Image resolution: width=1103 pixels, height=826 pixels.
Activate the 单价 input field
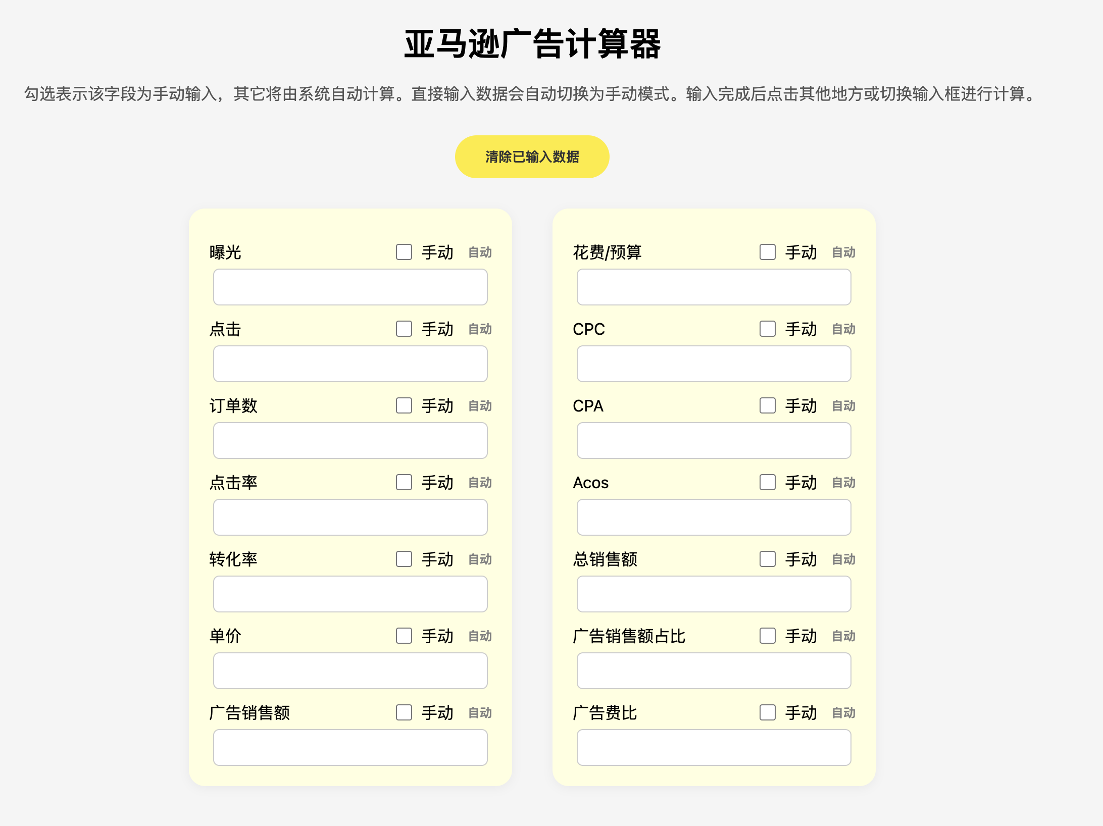click(350, 670)
